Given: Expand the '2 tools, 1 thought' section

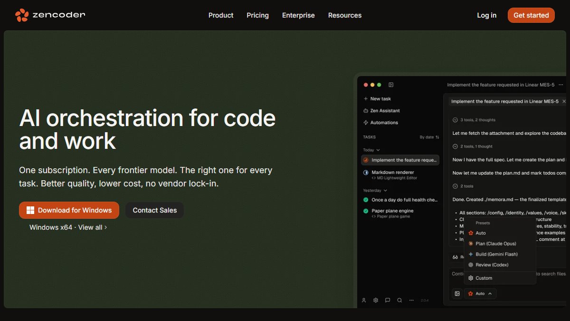Looking at the screenshot, I should [473, 146].
